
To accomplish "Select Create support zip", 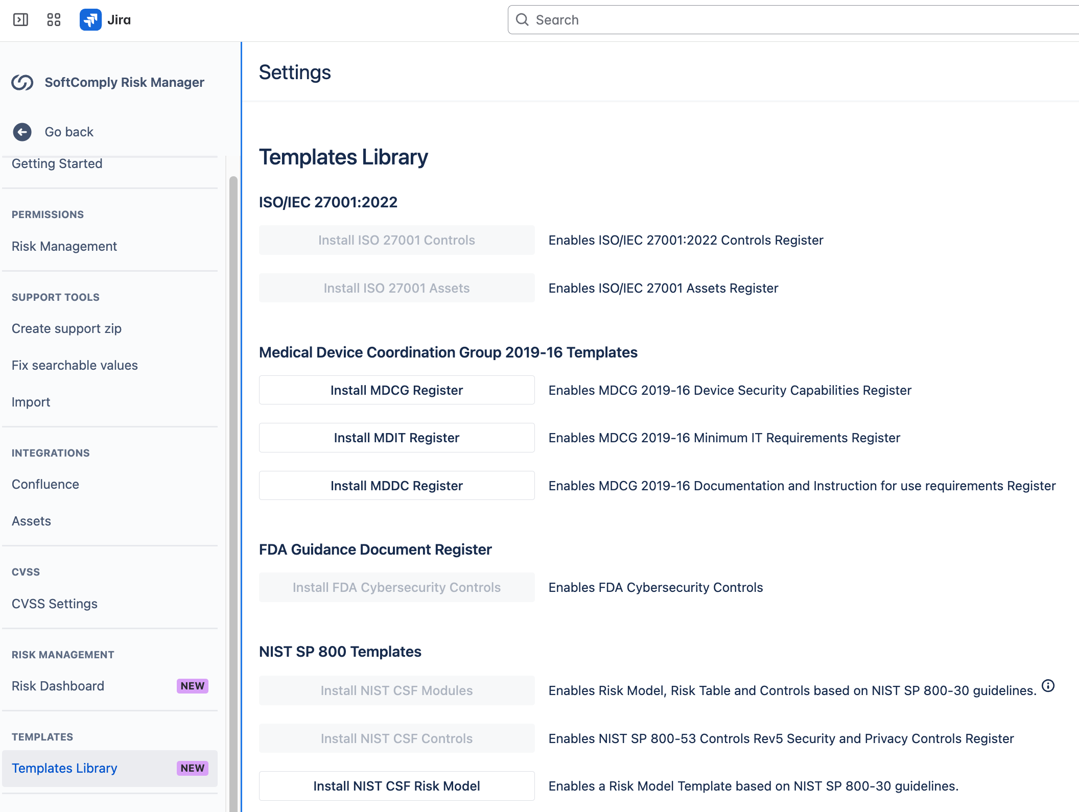I will click(x=66, y=328).
